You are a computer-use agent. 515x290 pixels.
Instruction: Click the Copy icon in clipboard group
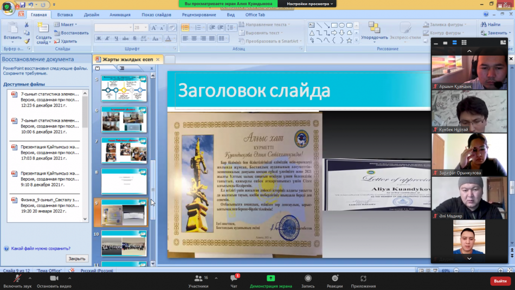tap(27, 33)
